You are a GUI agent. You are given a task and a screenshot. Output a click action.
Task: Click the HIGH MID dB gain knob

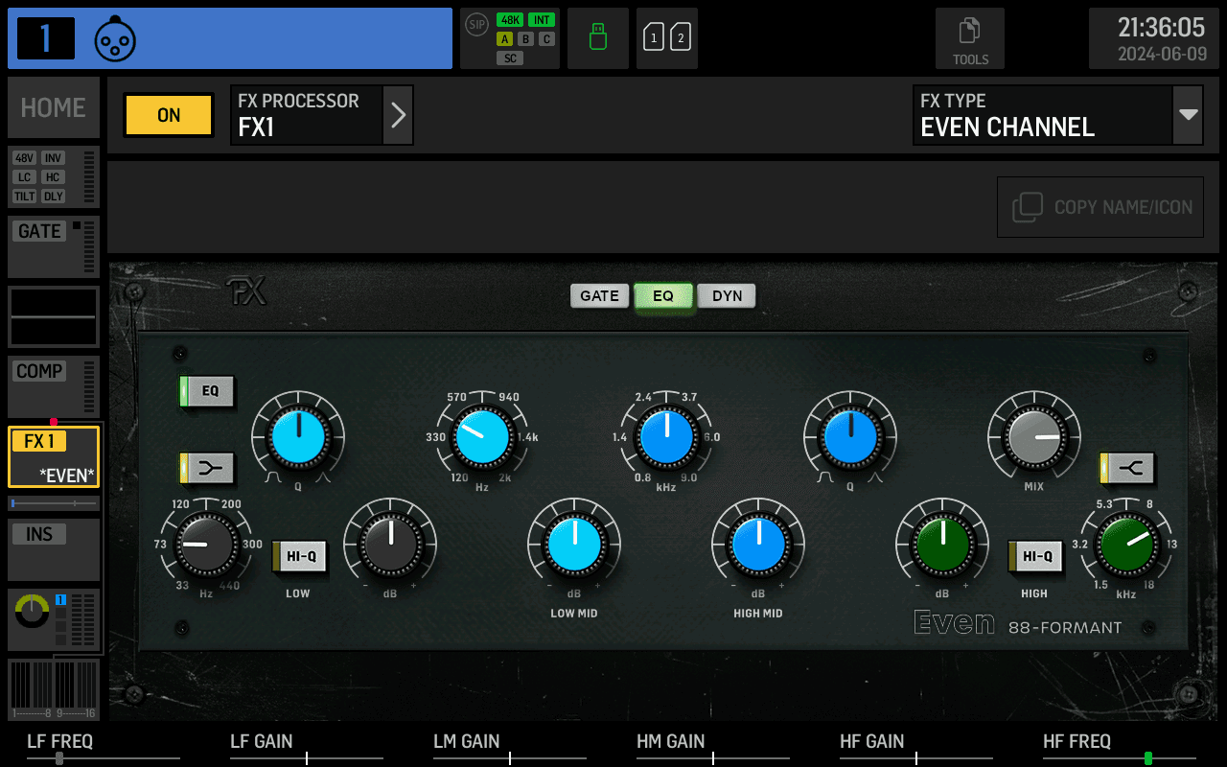[x=758, y=544]
